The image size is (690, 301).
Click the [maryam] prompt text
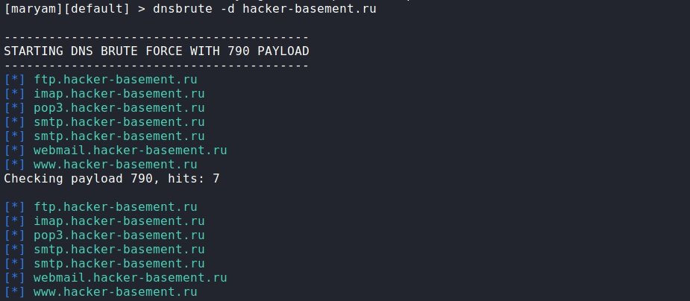tap(34, 9)
